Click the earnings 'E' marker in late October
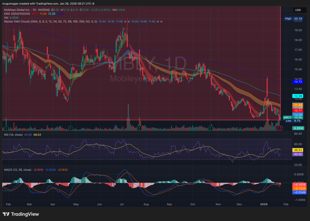Viewport: 310px width, 221px height. tap(211, 128)
